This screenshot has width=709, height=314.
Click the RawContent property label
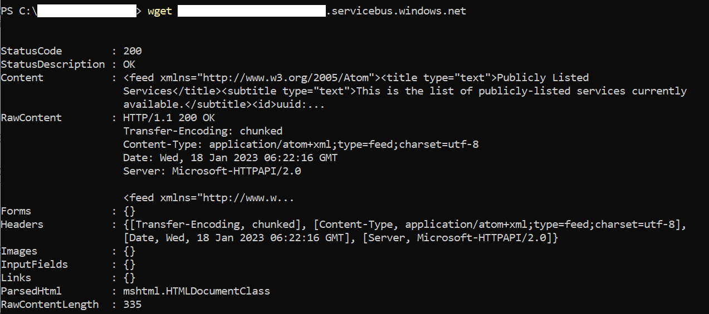31,118
